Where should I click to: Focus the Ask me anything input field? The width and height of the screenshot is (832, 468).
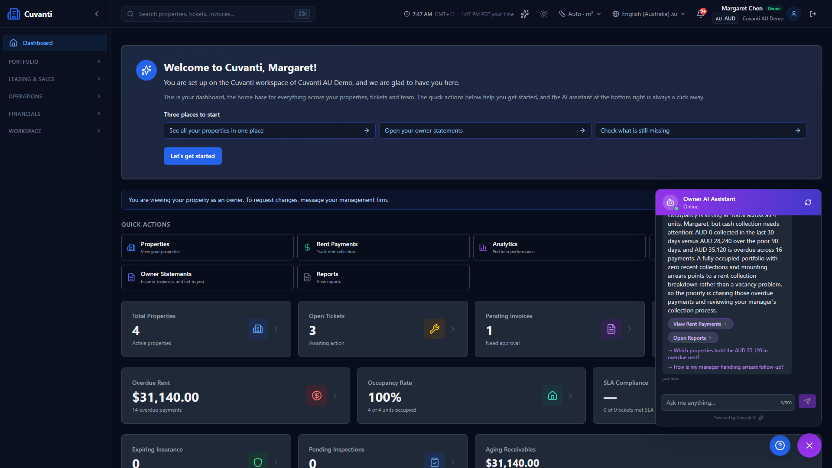point(728,403)
